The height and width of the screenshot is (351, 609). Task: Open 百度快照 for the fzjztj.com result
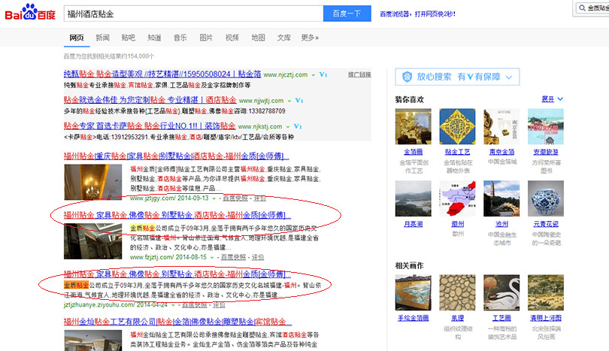[233, 257]
